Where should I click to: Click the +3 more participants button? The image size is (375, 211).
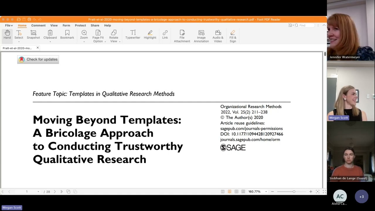pyautogui.click(x=362, y=197)
